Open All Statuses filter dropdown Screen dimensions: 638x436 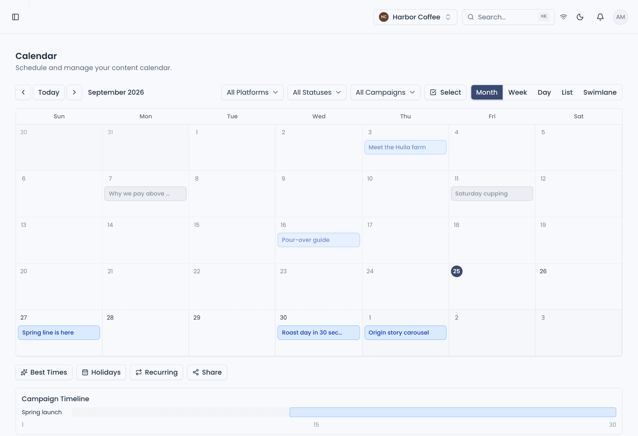[x=317, y=92]
